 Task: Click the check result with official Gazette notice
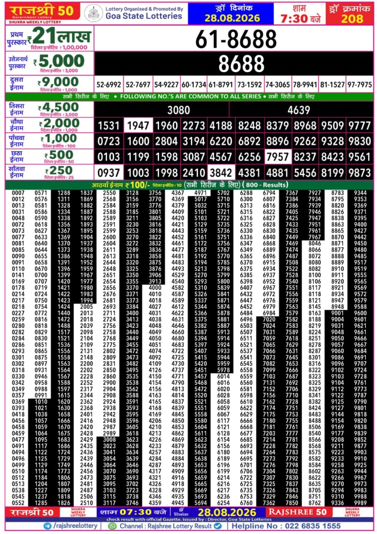coord(188,519)
